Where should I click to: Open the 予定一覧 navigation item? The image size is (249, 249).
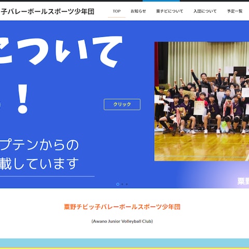[234, 11]
